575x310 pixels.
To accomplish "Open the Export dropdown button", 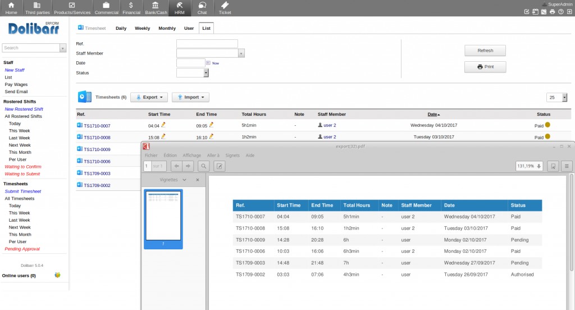I will coord(149,97).
